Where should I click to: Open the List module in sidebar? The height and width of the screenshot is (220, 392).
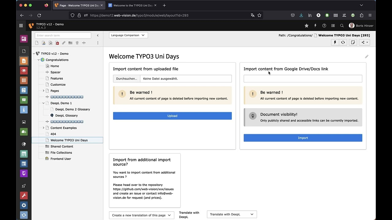pos(24,80)
